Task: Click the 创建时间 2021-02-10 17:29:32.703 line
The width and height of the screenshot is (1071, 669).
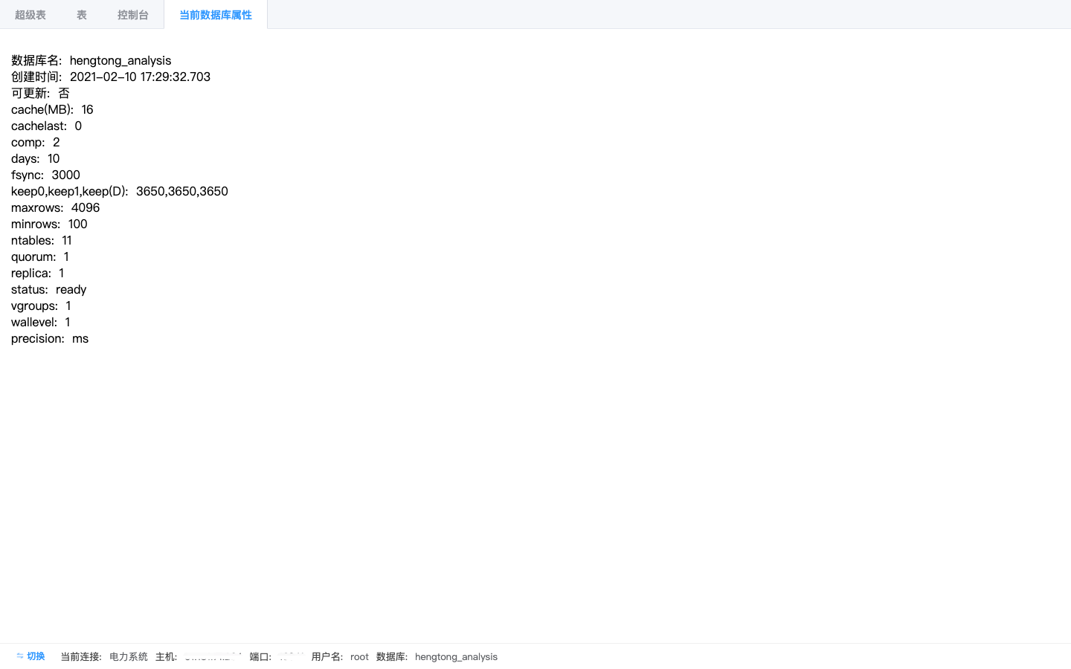Action: [111, 77]
